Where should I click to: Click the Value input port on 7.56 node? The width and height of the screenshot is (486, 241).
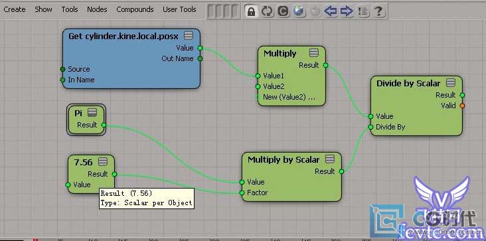[x=68, y=185]
